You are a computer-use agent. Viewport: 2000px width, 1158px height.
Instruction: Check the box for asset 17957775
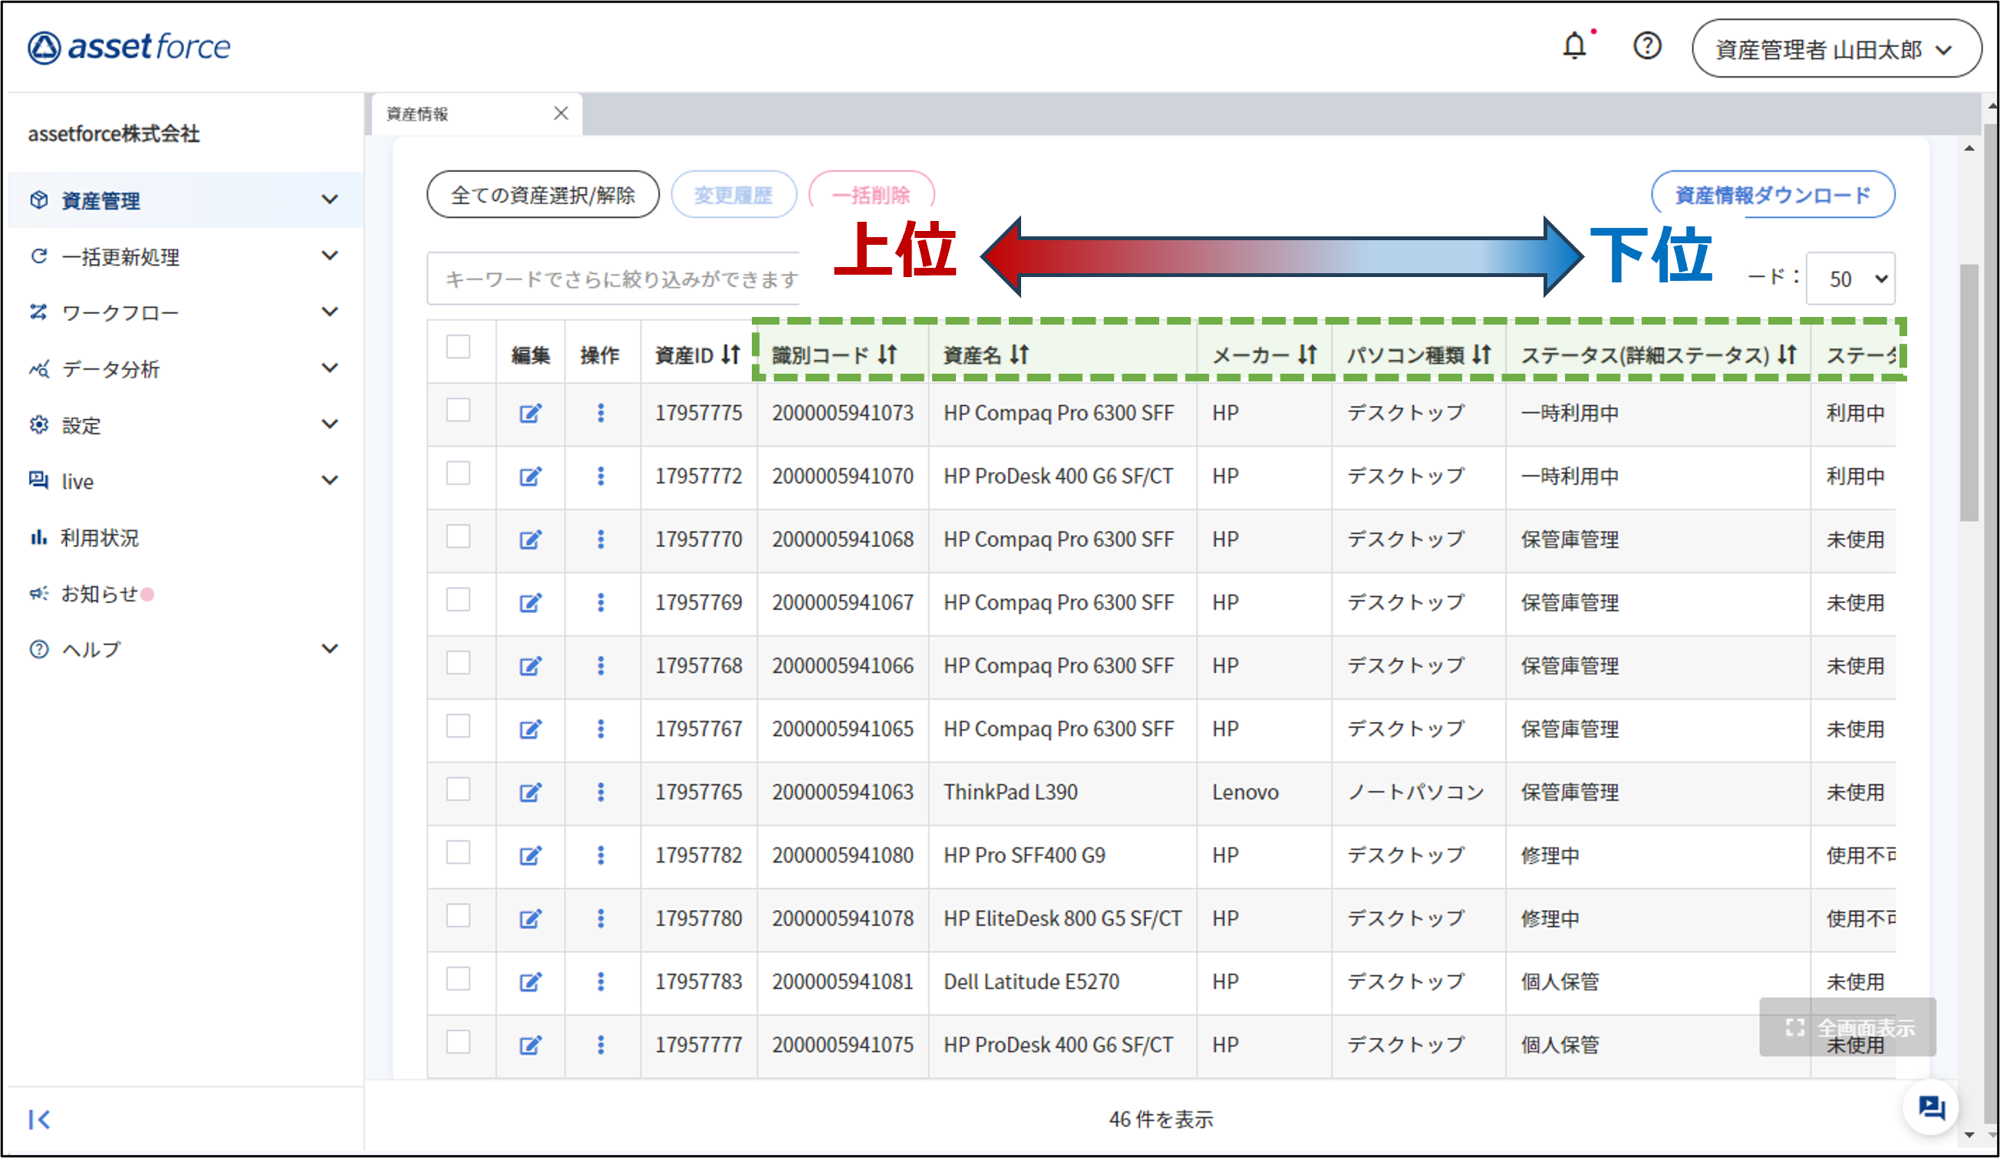pyautogui.click(x=458, y=411)
